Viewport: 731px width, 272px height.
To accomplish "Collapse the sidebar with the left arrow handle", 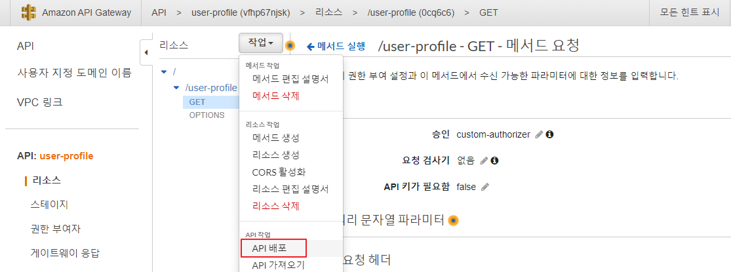I will [146, 52].
